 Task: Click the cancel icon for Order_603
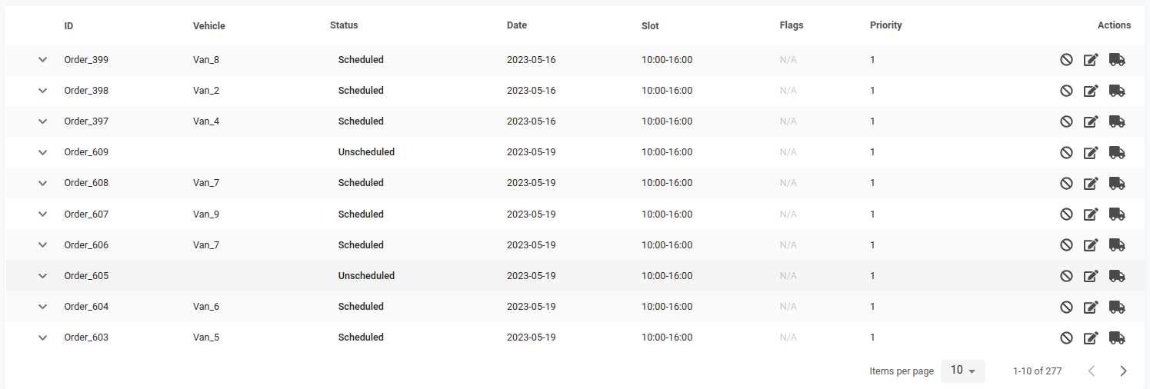1066,337
